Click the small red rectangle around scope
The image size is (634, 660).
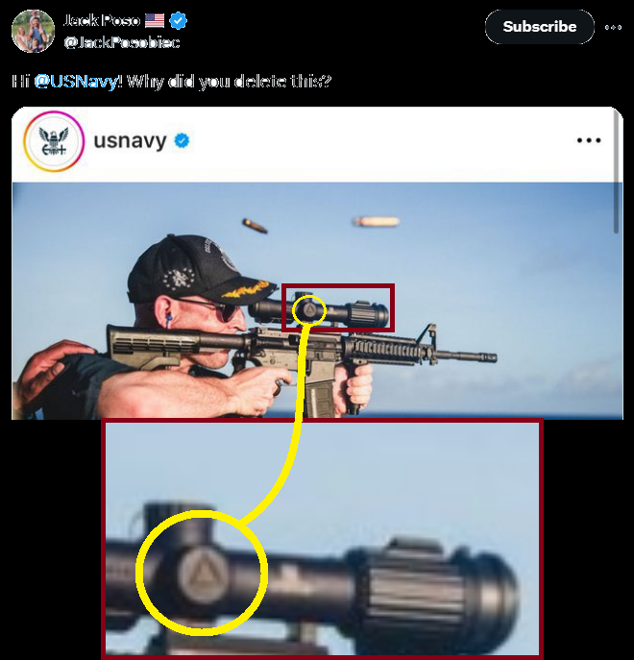[337, 307]
